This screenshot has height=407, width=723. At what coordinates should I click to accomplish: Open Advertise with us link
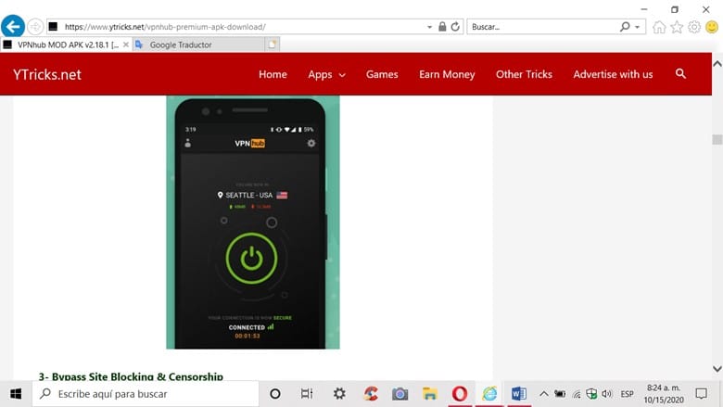(x=613, y=74)
